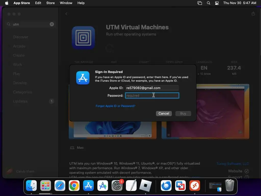Open VMware Fusion from the Dock
This screenshot has width=261, height=196.
pos(180,186)
